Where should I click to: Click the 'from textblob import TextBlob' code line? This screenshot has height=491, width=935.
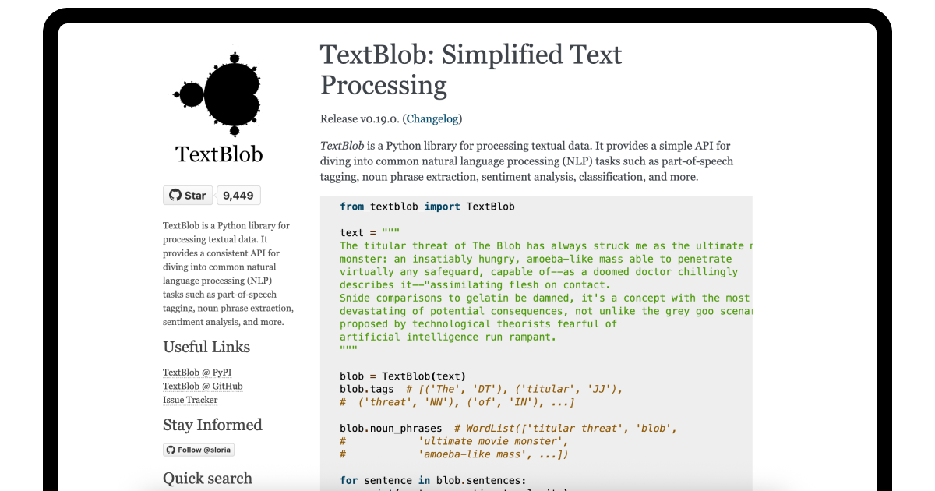pos(427,207)
